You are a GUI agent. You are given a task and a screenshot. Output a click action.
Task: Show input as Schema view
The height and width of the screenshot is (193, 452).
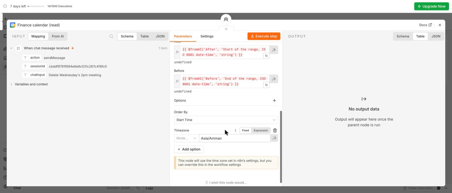127,36
